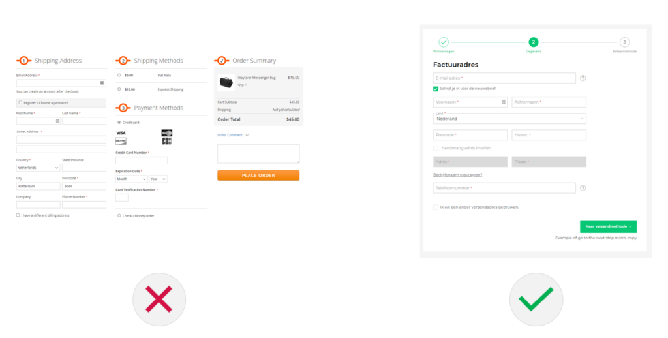Screen dimensions: 668x338
Task: Open the Country dropdown showing Netherlands
Action: [x=38, y=168]
